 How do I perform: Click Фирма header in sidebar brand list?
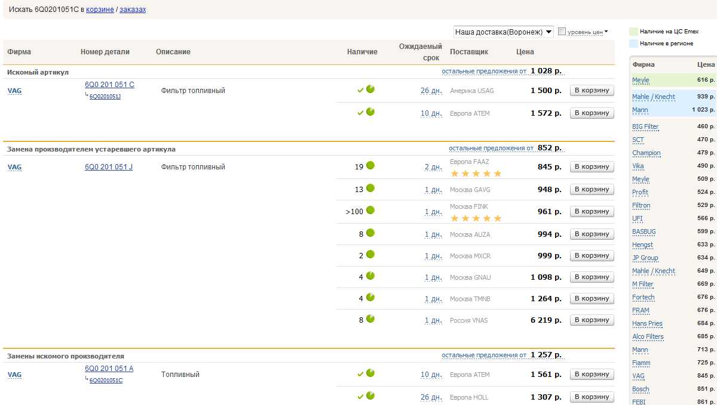pos(644,64)
